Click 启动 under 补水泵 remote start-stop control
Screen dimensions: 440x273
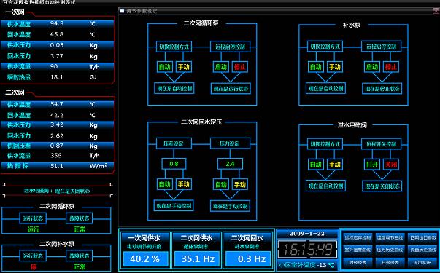click(372, 67)
